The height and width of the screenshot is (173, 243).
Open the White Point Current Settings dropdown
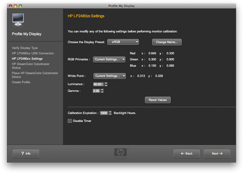pos(110,76)
